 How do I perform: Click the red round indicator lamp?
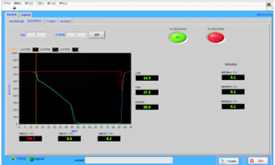[x=216, y=38]
